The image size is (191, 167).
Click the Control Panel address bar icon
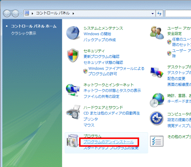(27, 13)
